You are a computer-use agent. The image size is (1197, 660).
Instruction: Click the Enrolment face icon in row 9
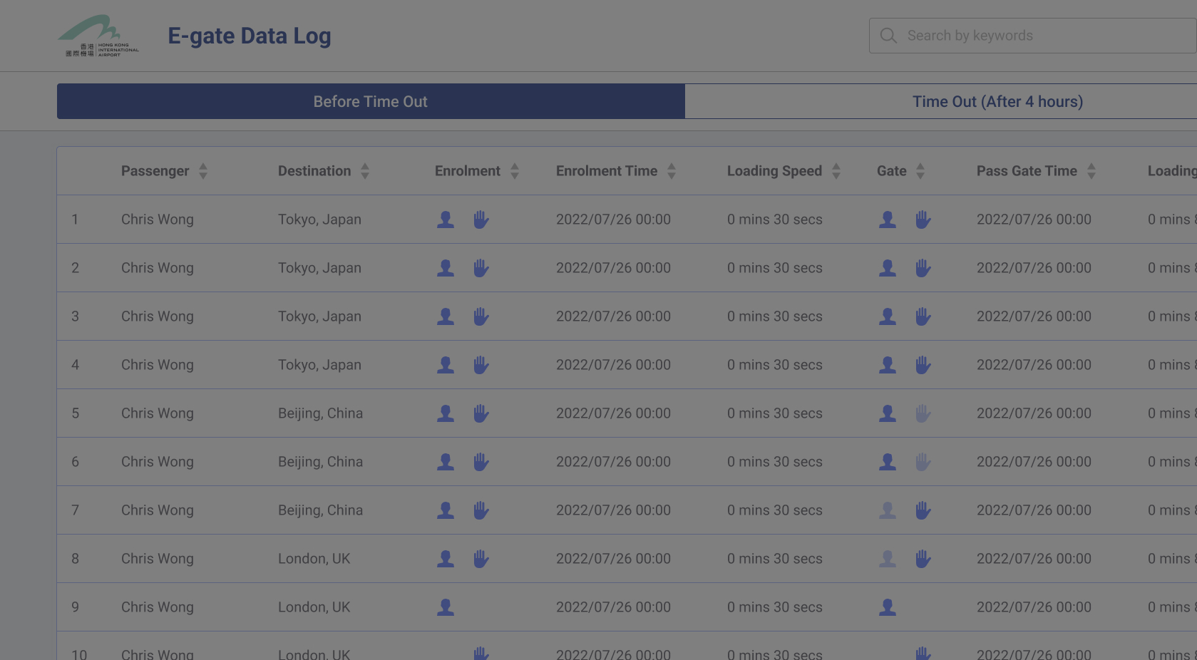pos(446,607)
